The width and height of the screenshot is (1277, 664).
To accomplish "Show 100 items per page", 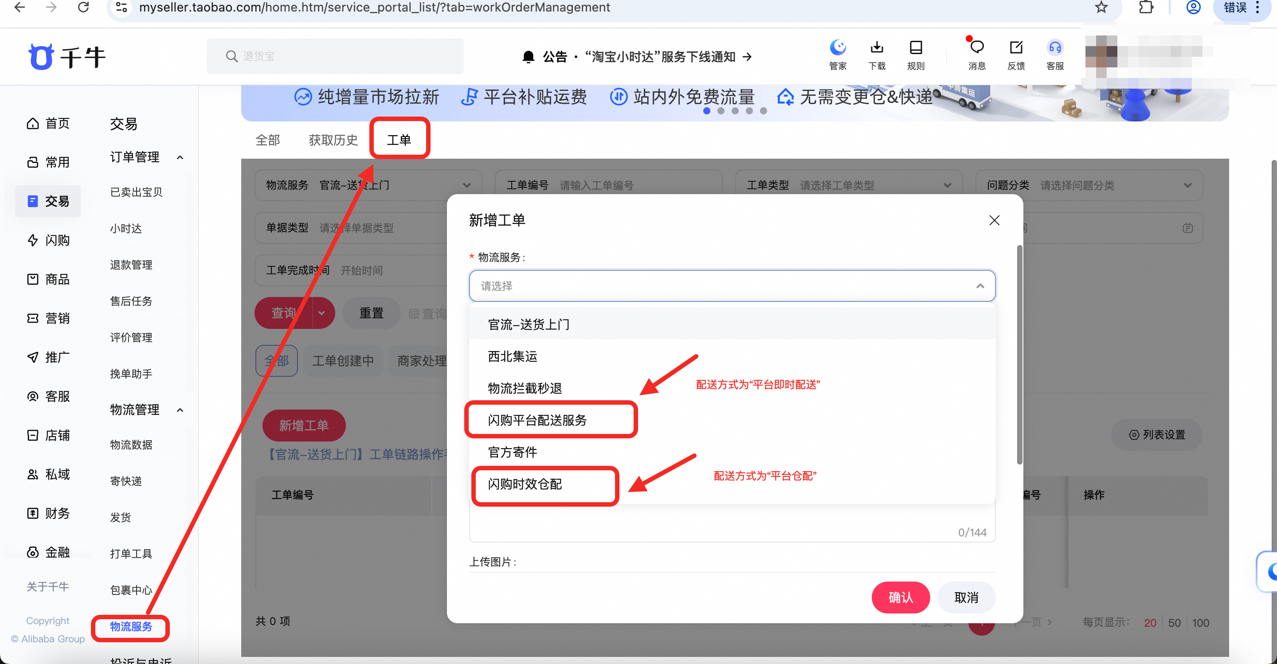I will click(x=1200, y=623).
